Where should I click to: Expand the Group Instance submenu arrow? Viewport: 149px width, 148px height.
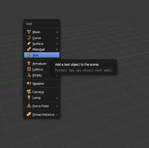click(57, 114)
